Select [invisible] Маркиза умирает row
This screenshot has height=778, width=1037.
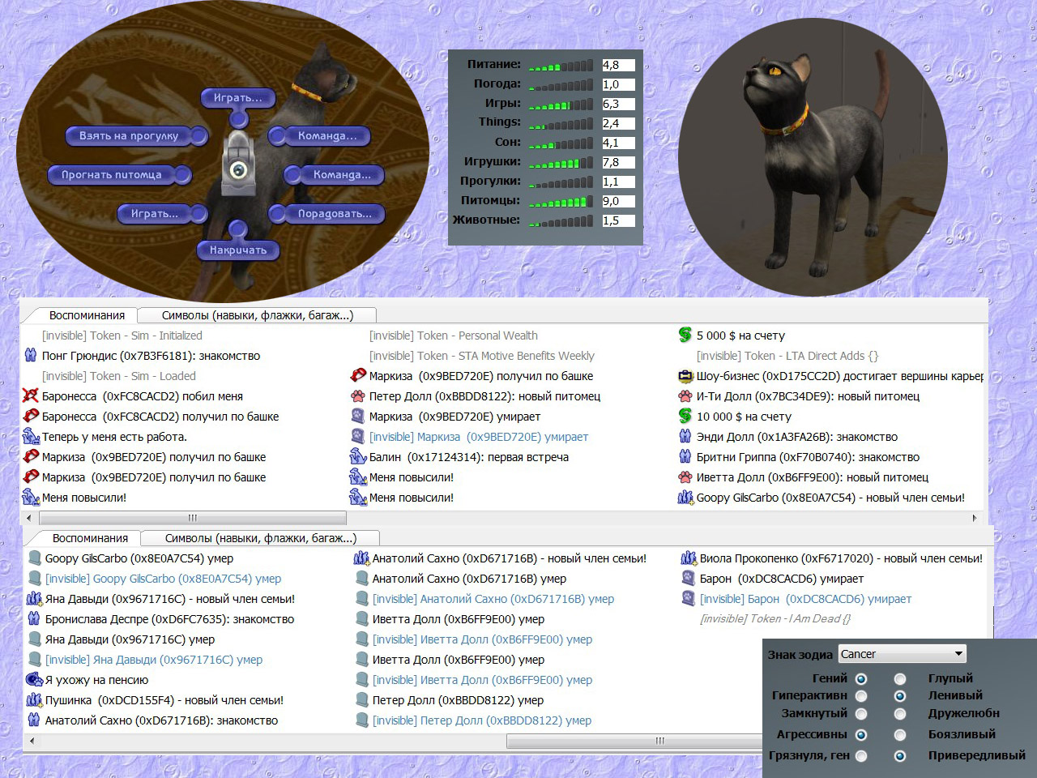(x=478, y=437)
